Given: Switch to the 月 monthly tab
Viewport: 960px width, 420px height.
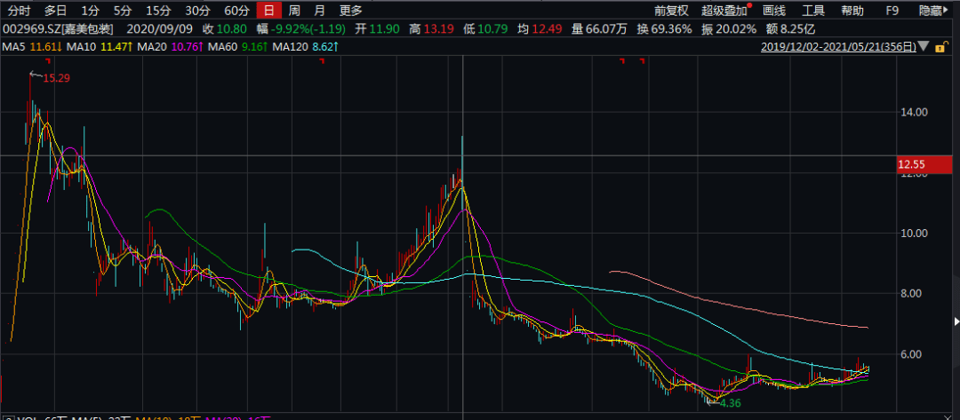Looking at the screenshot, I should pyautogui.click(x=319, y=11).
